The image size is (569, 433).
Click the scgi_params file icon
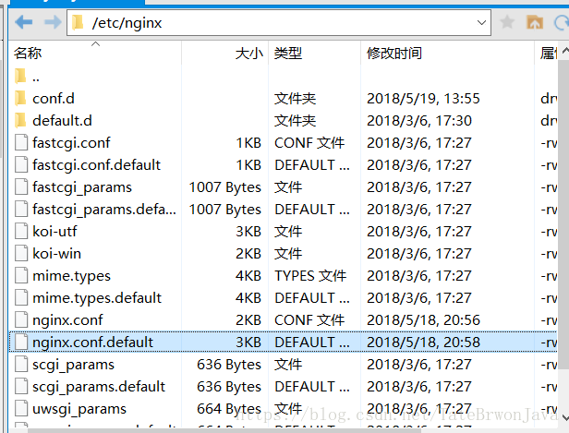click(21, 364)
